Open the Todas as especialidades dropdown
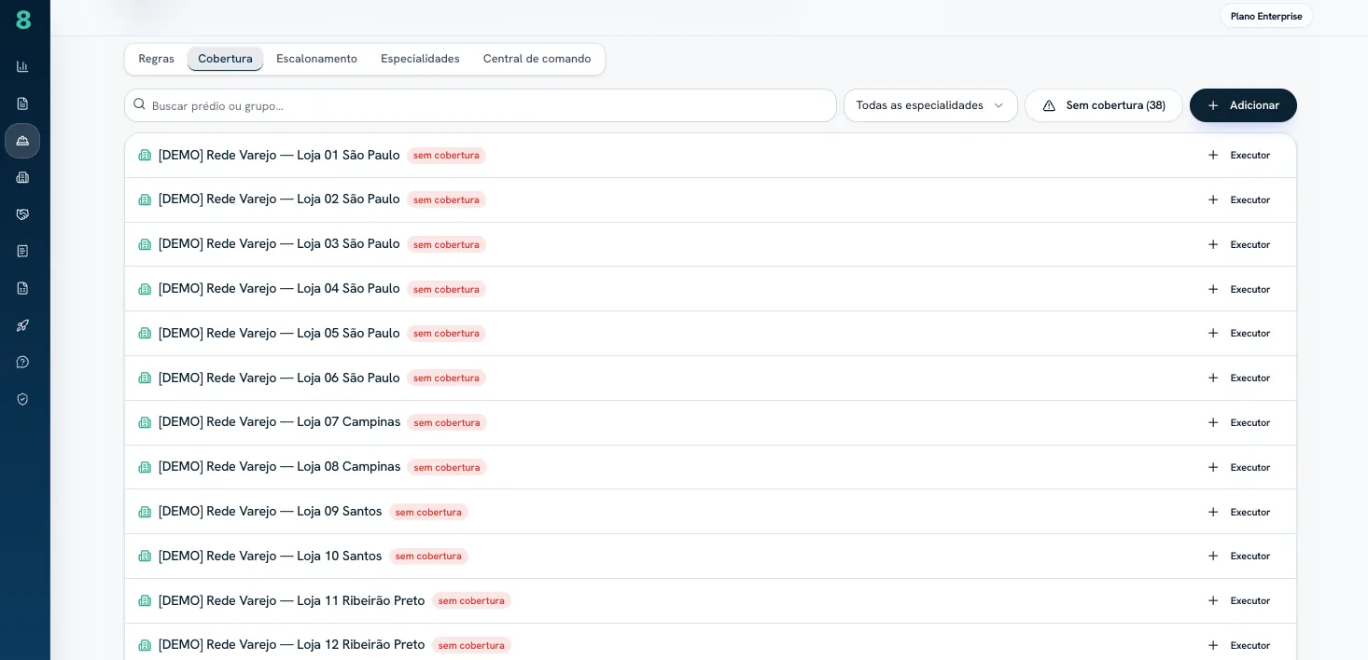 tap(930, 105)
